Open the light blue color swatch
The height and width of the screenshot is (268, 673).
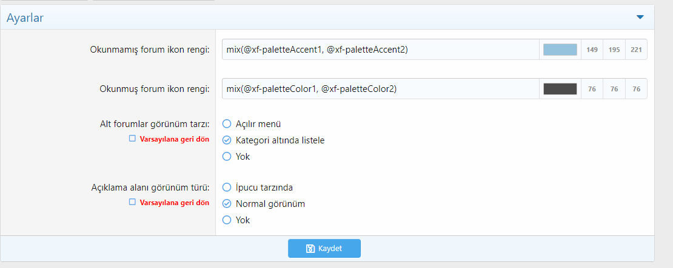560,50
